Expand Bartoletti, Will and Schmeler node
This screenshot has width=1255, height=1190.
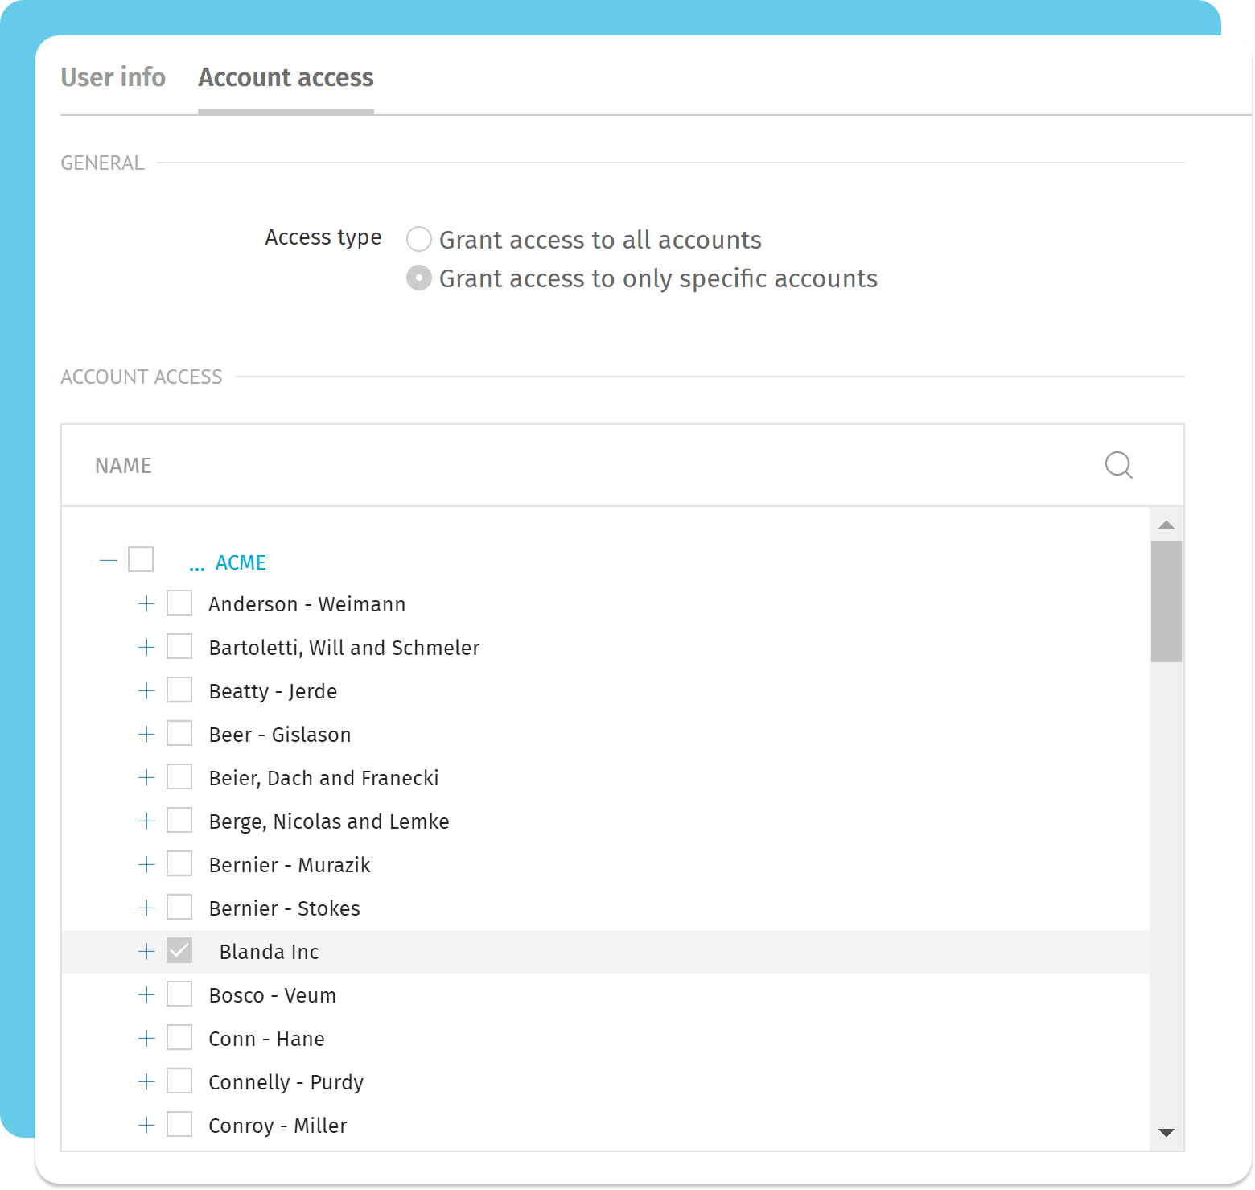tap(146, 647)
